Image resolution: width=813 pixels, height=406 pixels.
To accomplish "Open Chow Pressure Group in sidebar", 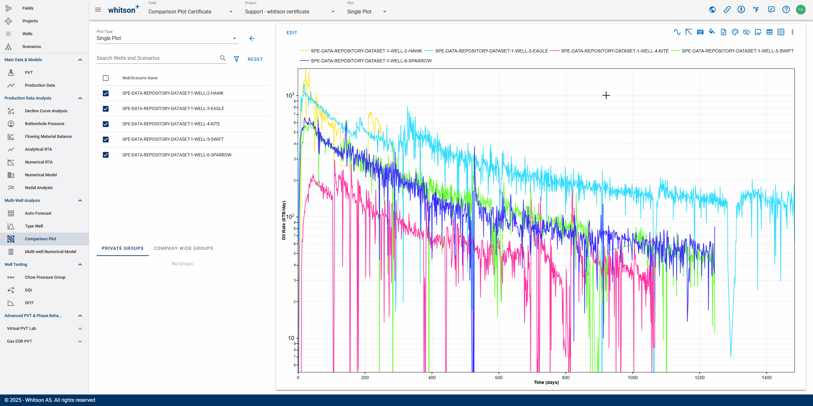I will pos(45,277).
